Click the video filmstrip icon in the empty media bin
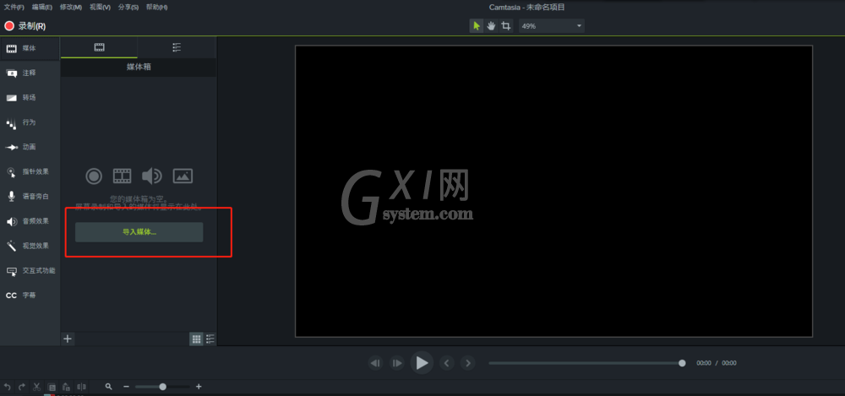This screenshot has height=396, width=845. click(122, 176)
